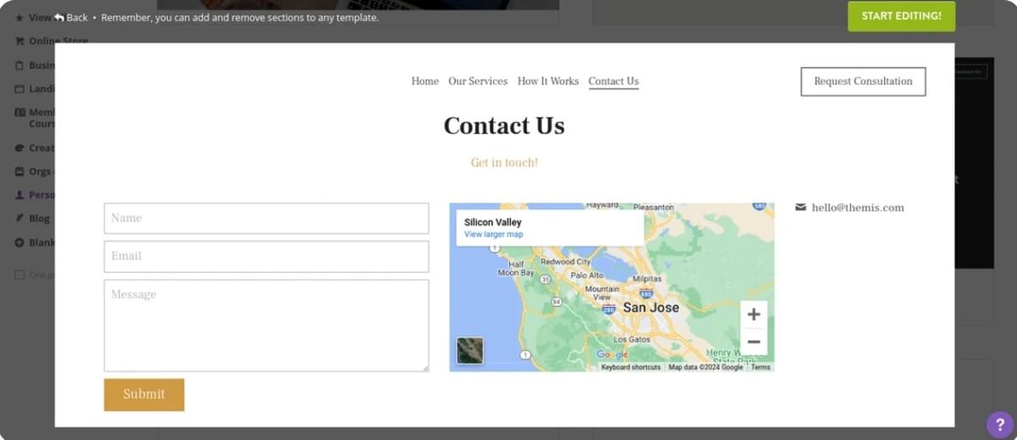Switch map to satellite imagery thumbnail
1017x440 pixels.
click(470, 351)
